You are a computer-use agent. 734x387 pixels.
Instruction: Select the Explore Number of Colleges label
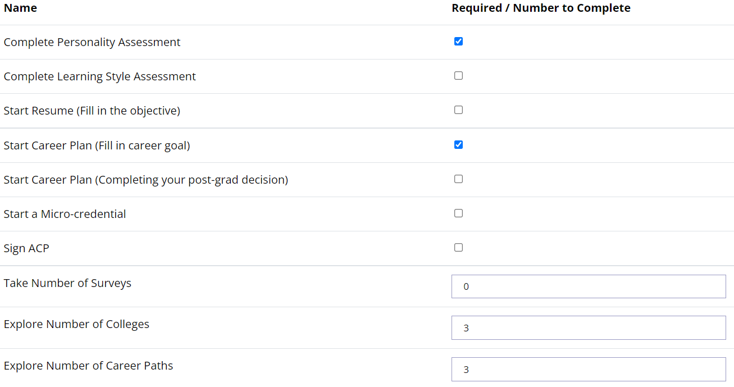[76, 324]
